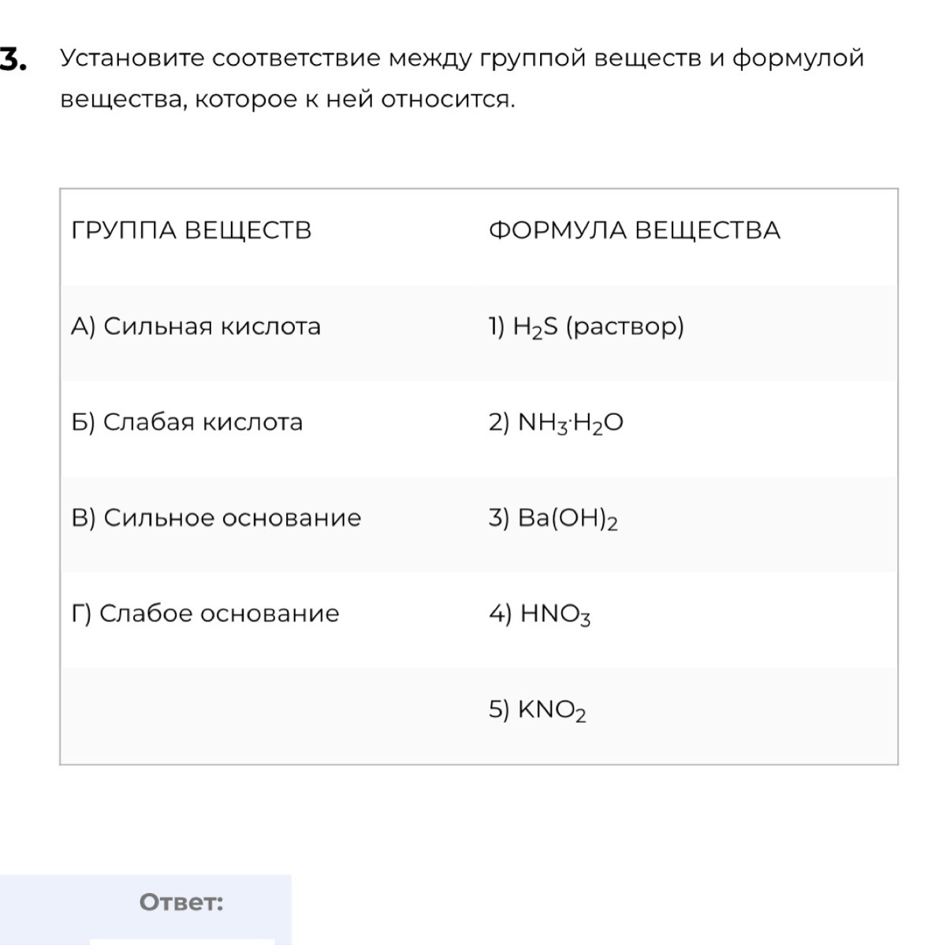Image resolution: width=946 pixels, height=945 pixels.
Task: Click the word "(раствор)" in option 1
Action: [x=625, y=327]
